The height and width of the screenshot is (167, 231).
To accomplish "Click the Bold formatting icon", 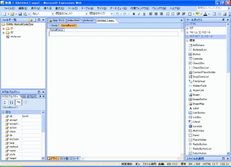I will point(134,14).
